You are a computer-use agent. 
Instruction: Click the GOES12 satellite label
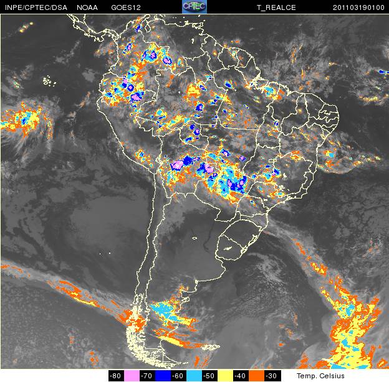pos(126,7)
